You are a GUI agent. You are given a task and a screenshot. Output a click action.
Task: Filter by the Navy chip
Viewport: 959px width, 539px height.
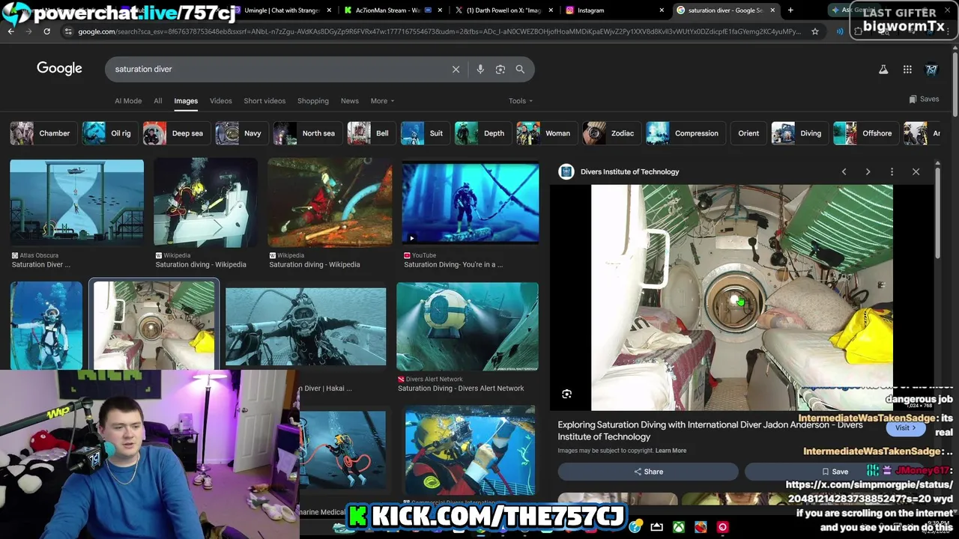(240, 133)
